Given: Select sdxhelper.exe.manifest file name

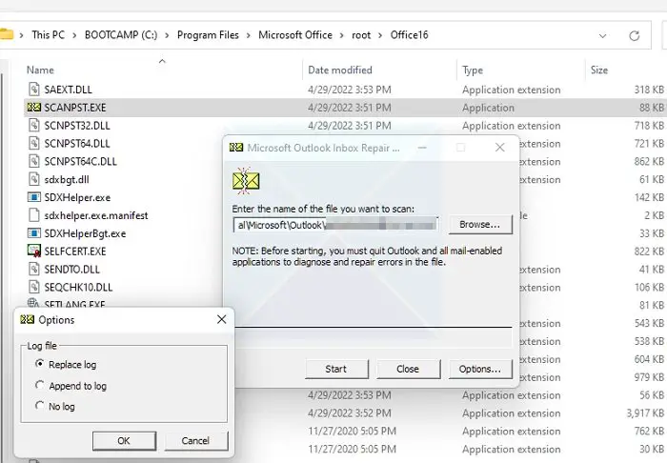Looking at the screenshot, I should (x=96, y=215).
